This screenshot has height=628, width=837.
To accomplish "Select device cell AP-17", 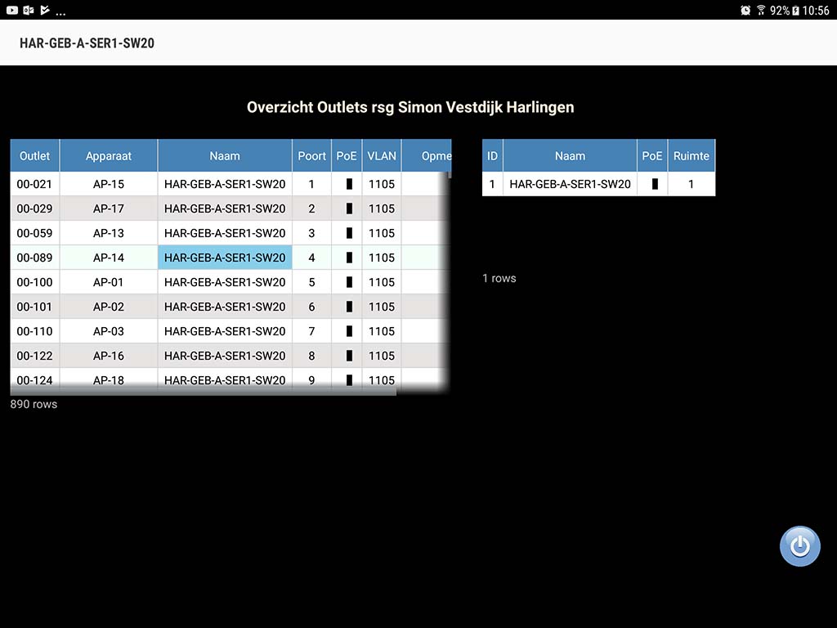I will click(x=109, y=209).
